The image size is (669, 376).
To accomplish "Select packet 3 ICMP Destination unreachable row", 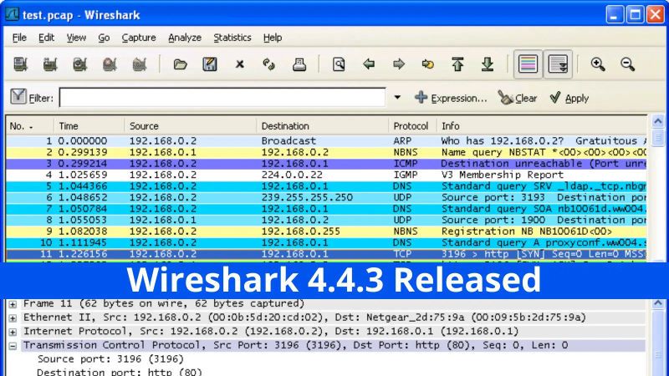I will coord(326,163).
